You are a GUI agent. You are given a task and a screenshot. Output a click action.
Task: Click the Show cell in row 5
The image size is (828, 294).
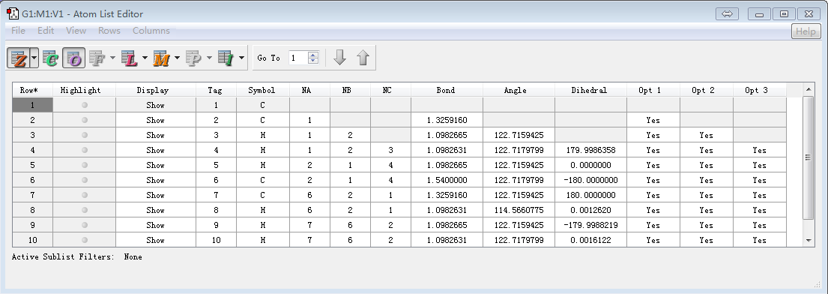click(x=156, y=165)
